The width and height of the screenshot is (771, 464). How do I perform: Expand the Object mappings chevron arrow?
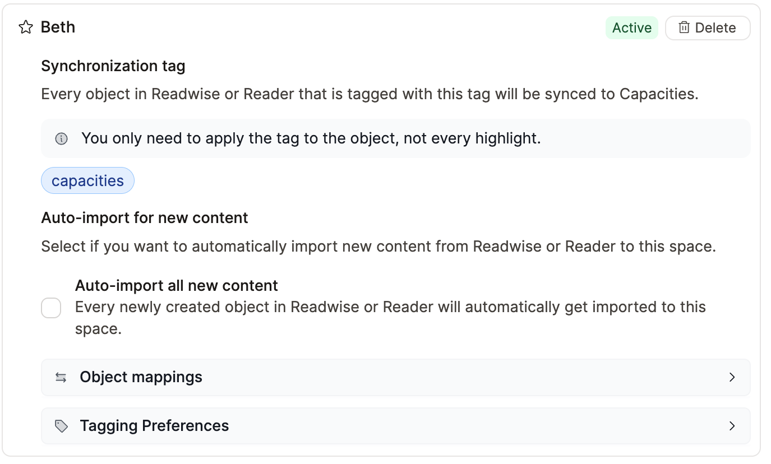[x=732, y=378]
